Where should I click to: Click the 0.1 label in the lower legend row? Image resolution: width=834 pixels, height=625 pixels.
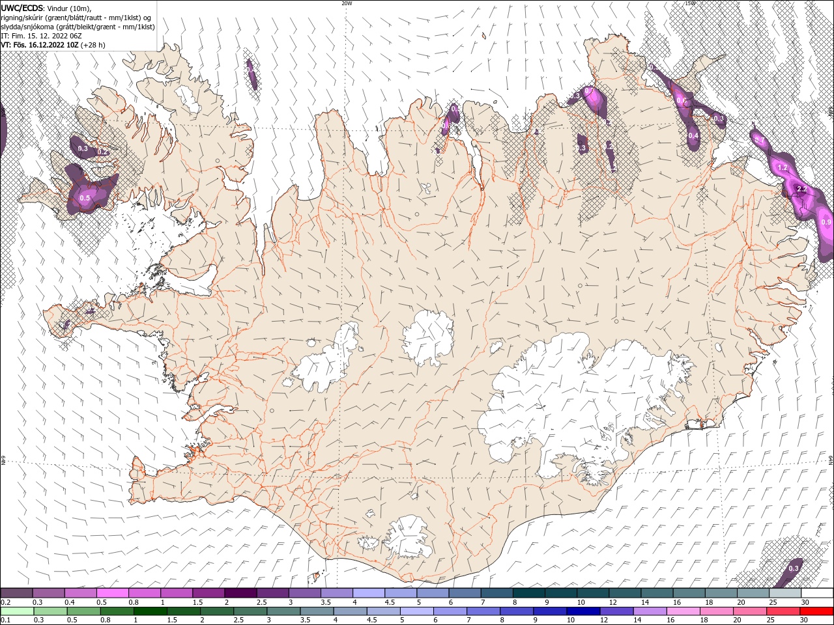(x=6, y=620)
